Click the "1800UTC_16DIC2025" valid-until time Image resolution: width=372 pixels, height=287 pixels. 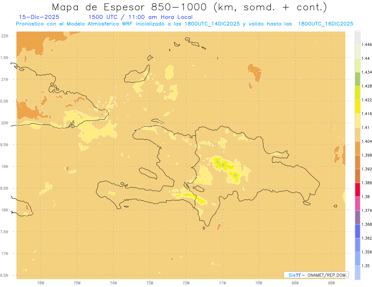point(325,24)
